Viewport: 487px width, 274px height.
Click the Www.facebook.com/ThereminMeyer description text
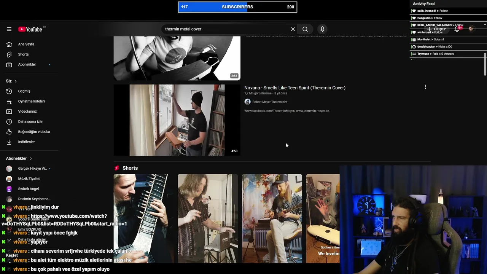tap(287, 111)
